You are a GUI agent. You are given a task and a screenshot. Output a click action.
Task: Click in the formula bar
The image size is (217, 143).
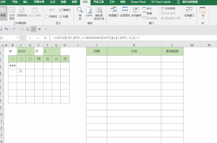coord(133,38)
